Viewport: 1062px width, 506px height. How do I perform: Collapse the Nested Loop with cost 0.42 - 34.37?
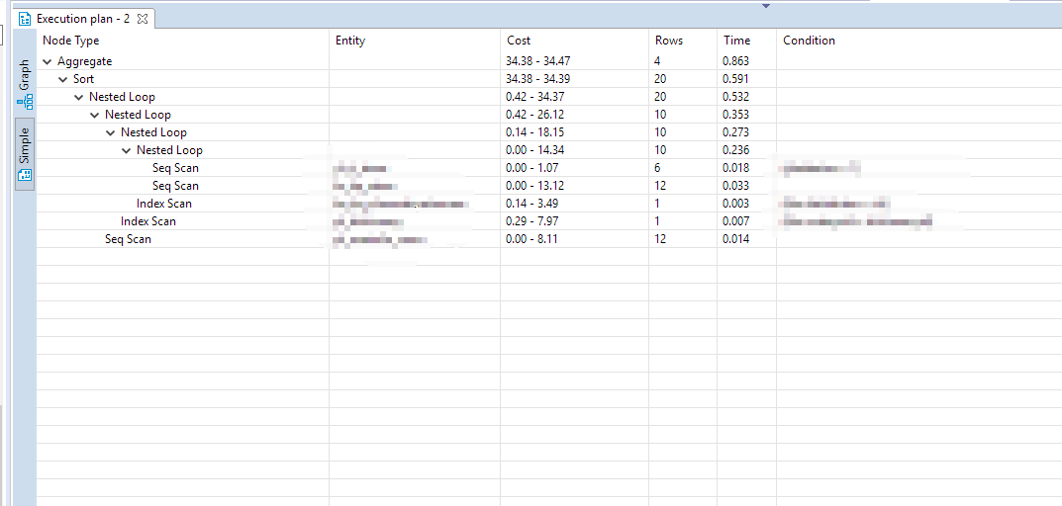tap(78, 97)
